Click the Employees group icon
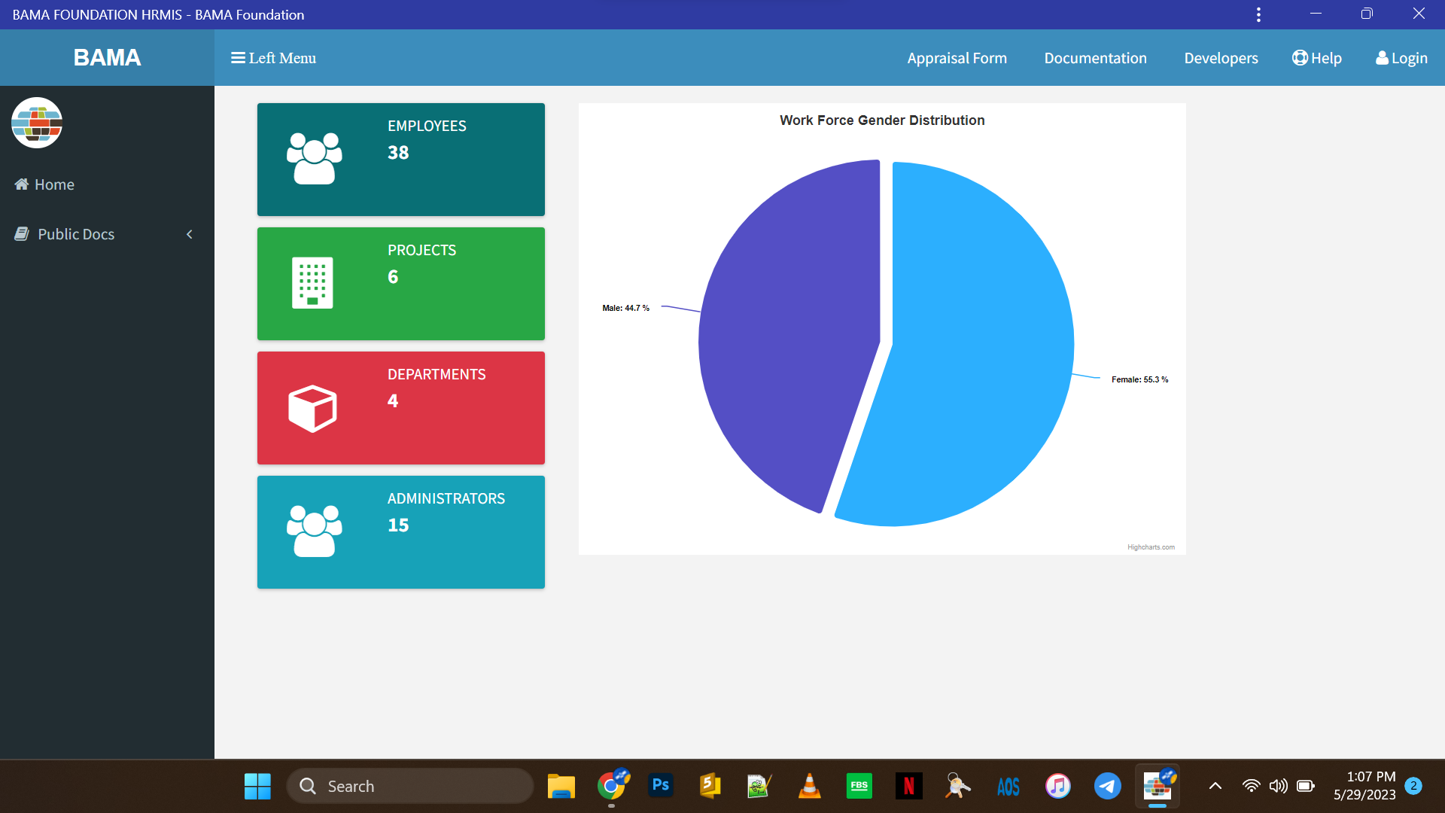 pyautogui.click(x=314, y=159)
